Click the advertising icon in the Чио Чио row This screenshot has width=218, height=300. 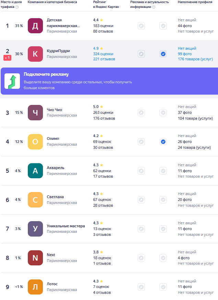pos(141,112)
